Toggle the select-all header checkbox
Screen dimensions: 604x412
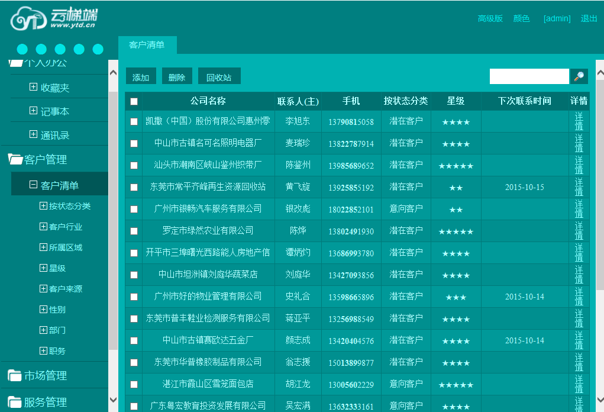click(134, 101)
